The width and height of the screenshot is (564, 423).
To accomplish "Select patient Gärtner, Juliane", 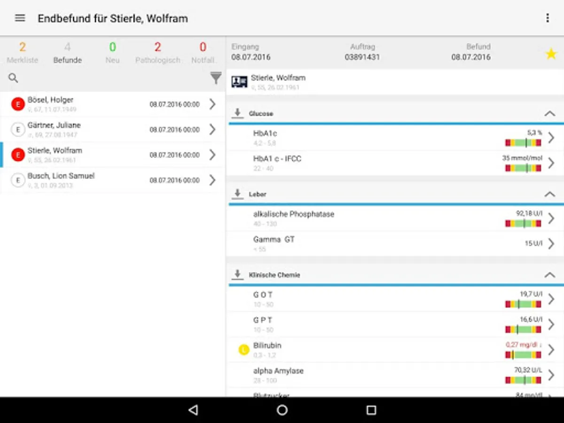I will pos(113,130).
